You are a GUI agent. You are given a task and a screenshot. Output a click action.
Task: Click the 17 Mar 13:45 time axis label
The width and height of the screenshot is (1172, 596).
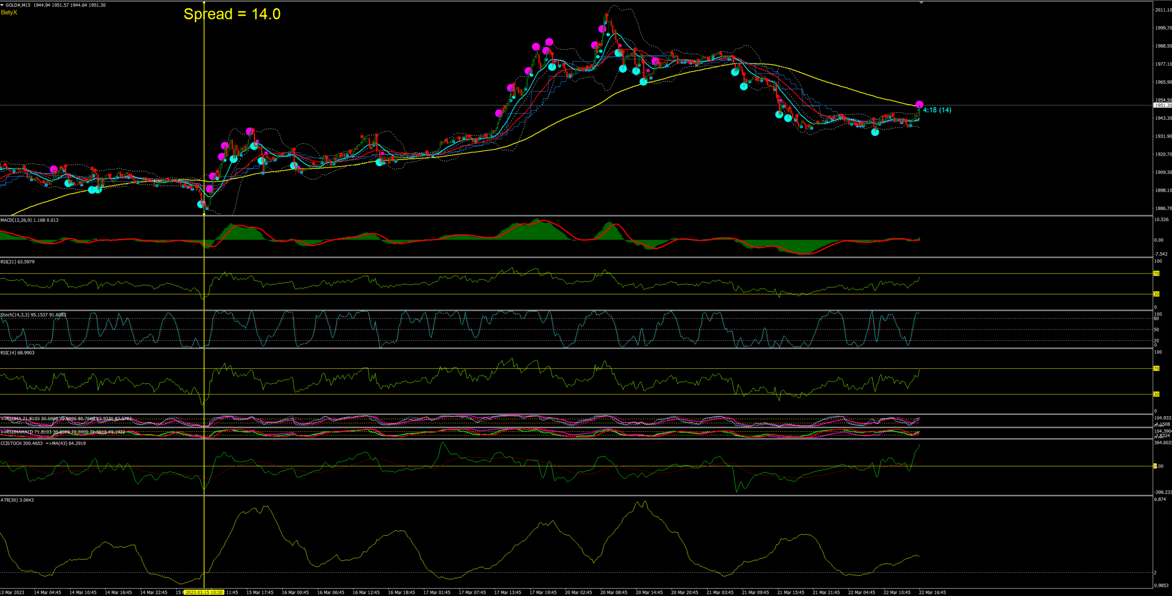click(507, 592)
